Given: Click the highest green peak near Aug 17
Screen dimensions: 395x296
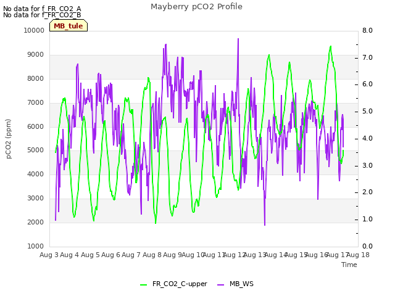Looking at the screenshot, I should coord(331,47).
